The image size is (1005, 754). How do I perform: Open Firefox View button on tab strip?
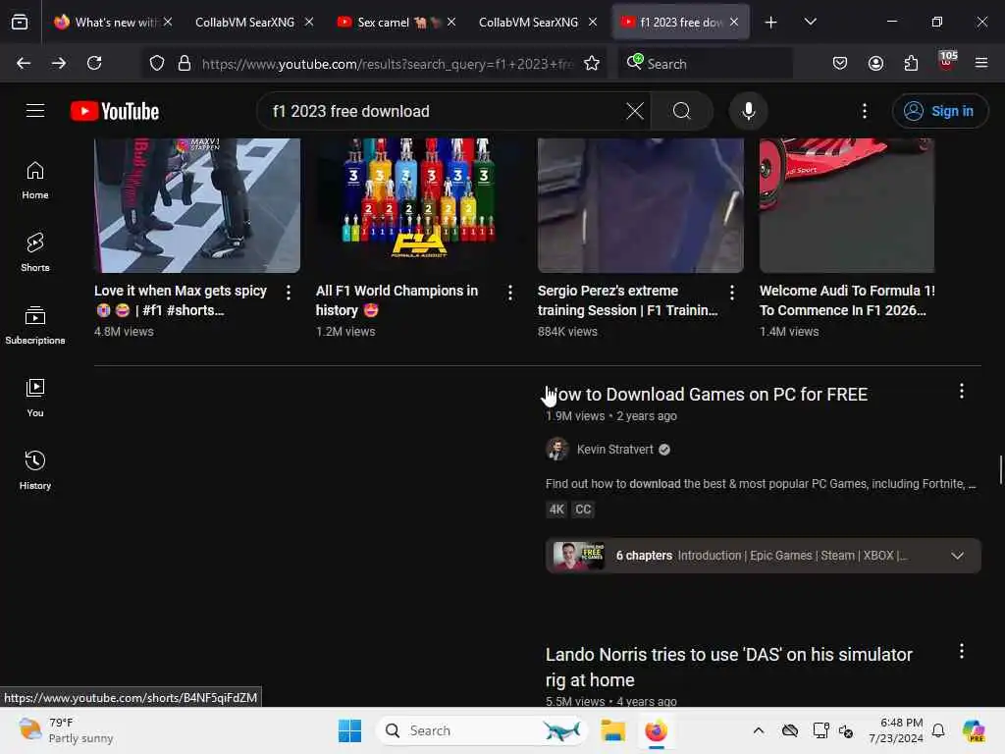point(20,22)
